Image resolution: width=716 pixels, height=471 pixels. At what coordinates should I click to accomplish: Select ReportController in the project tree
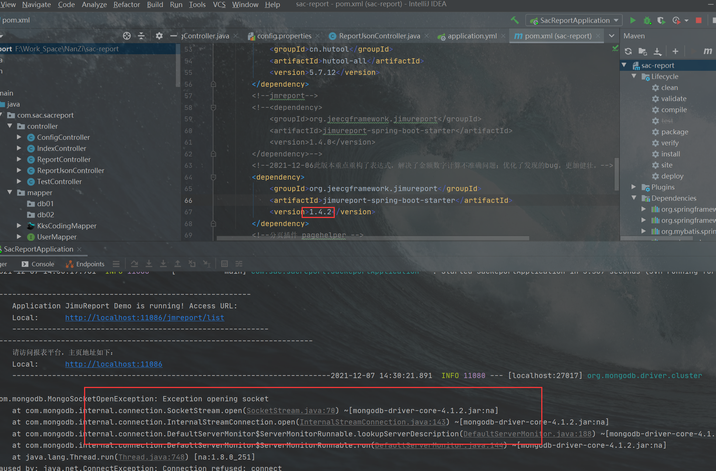point(64,159)
